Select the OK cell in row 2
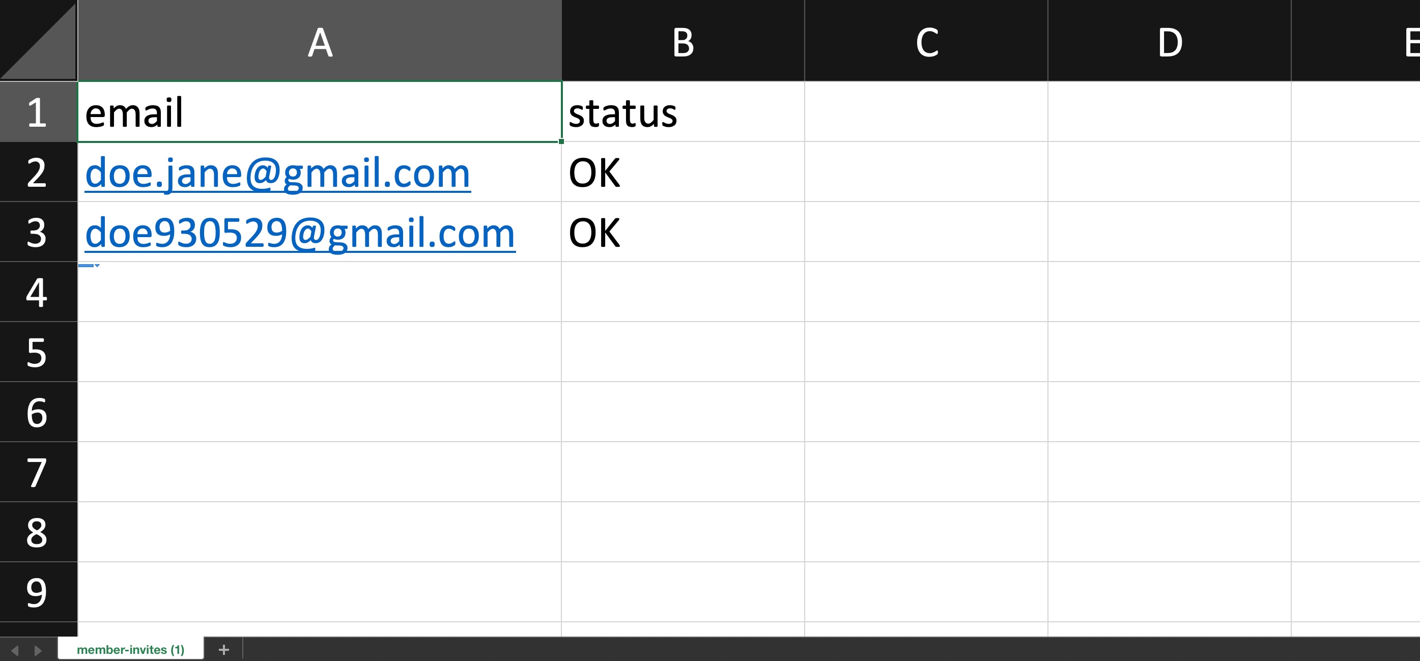This screenshot has width=1420, height=661. (683, 172)
